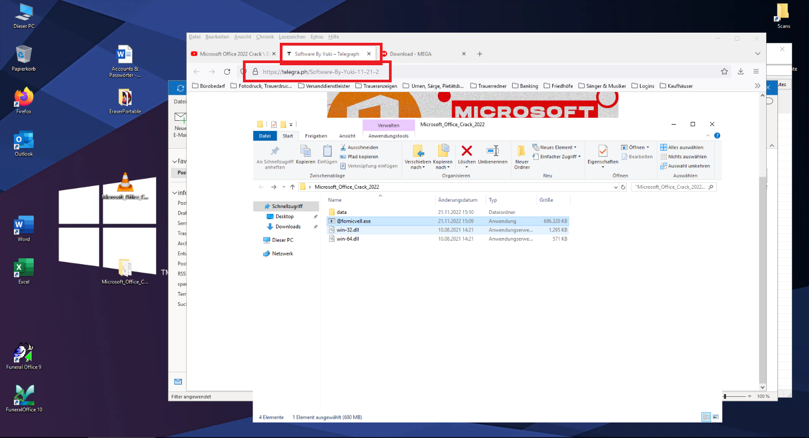This screenshot has height=438, width=809.
Task: Switch to large icons view in Explorer
Action: [x=715, y=417]
